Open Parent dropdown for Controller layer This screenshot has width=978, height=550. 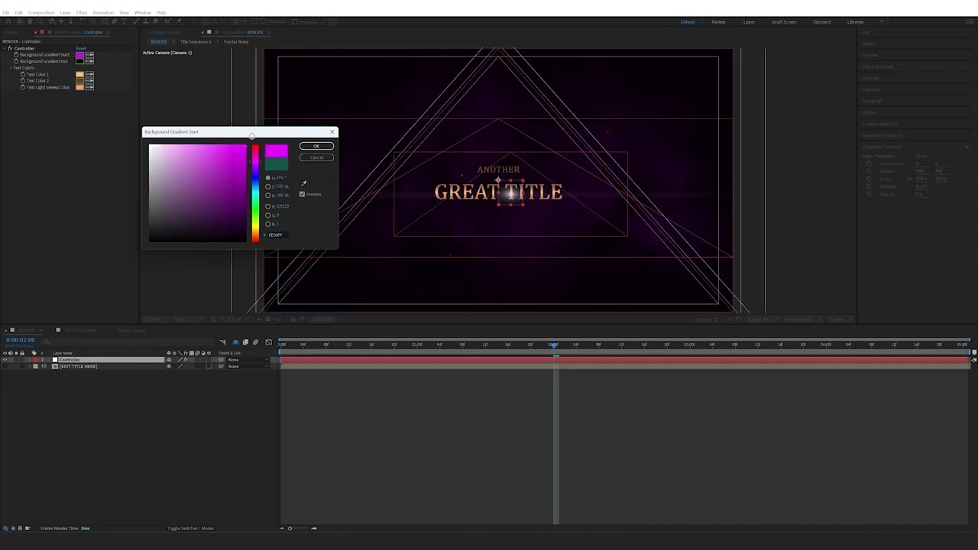(x=248, y=360)
